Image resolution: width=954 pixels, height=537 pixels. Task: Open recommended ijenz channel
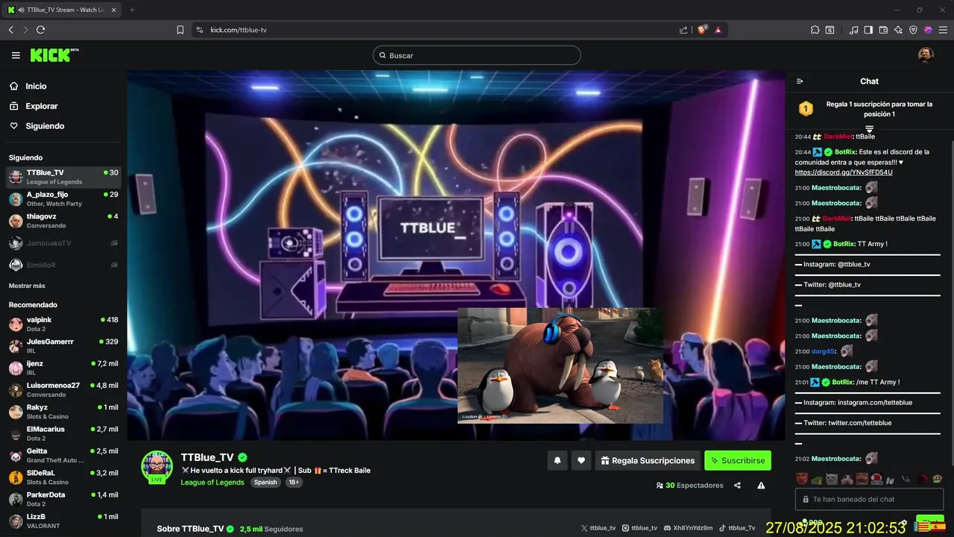[63, 368]
